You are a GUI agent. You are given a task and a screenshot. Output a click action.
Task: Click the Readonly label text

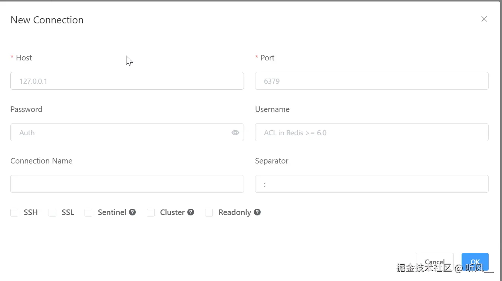pyautogui.click(x=235, y=212)
